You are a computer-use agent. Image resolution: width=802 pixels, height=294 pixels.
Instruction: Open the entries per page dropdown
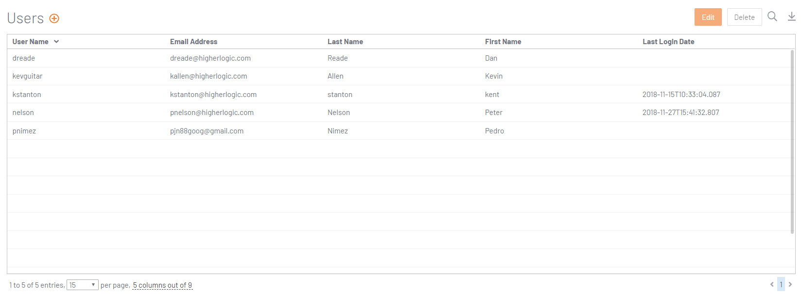pos(83,285)
